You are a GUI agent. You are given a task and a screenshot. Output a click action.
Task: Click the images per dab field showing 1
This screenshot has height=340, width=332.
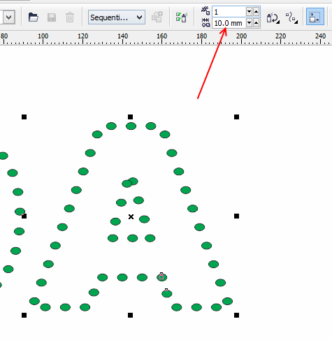pyautogui.click(x=229, y=12)
